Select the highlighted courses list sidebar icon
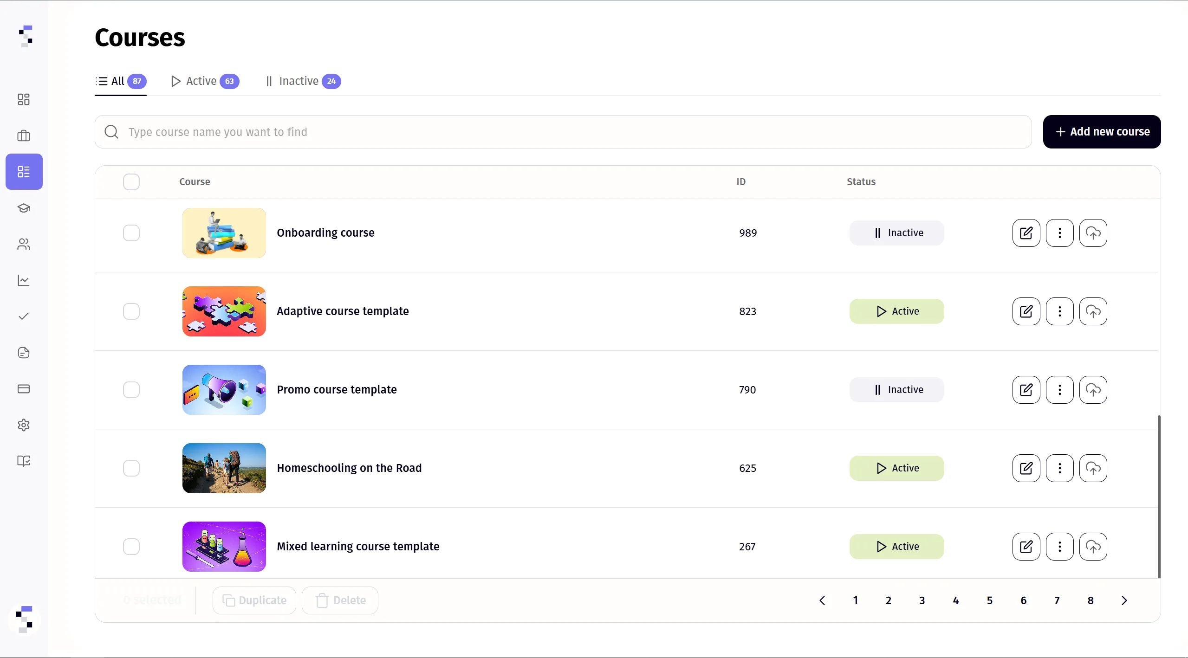Image resolution: width=1188 pixels, height=658 pixels. [x=24, y=172]
